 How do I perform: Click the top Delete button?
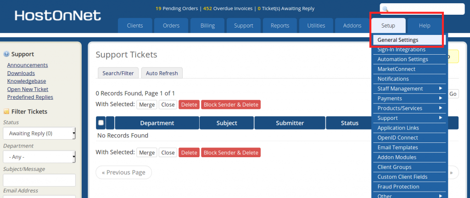click(x=189, y=105)
